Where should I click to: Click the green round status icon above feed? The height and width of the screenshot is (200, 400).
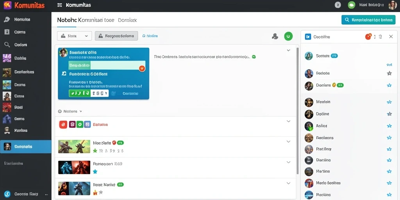288,36
